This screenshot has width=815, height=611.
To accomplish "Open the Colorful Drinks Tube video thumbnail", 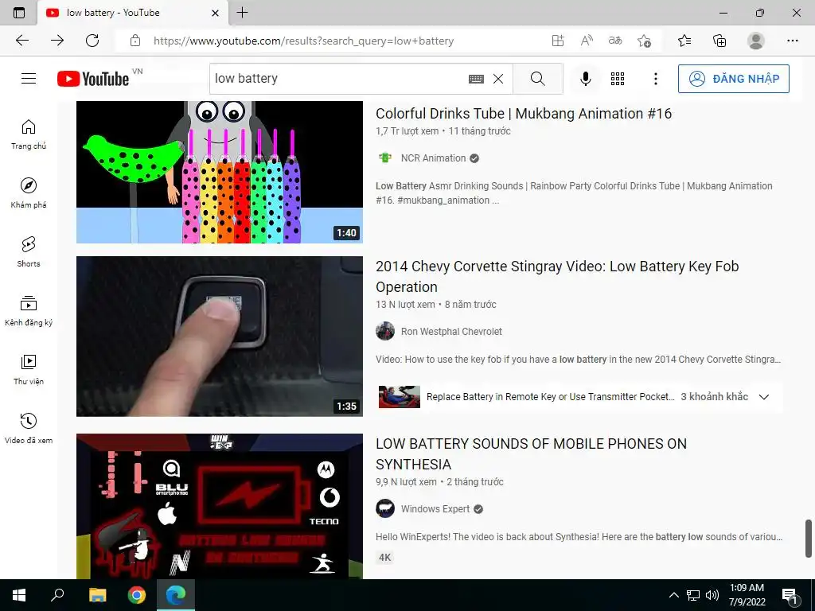I will click(x=220, y=172).
